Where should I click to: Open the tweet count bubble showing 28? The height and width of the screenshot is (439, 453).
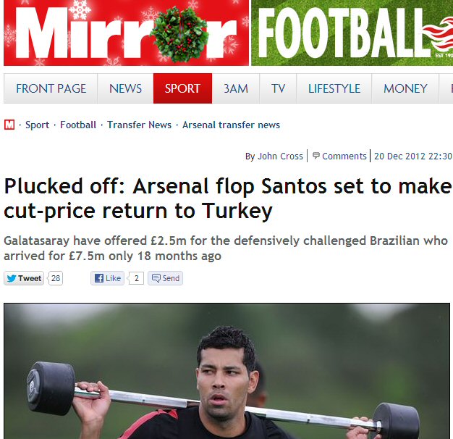tap(56, 278)
